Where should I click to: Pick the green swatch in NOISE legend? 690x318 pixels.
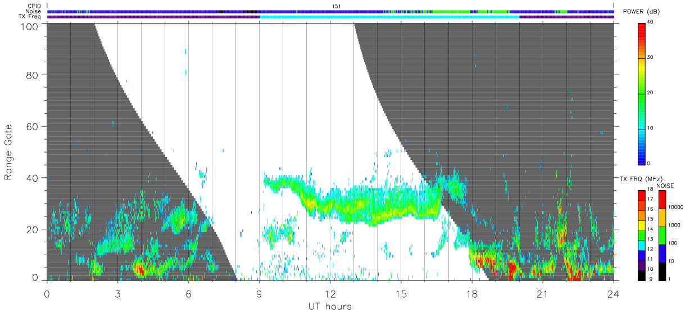click(662, 235)
